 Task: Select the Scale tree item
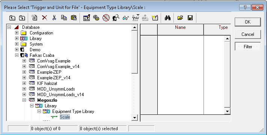point(65,117)
